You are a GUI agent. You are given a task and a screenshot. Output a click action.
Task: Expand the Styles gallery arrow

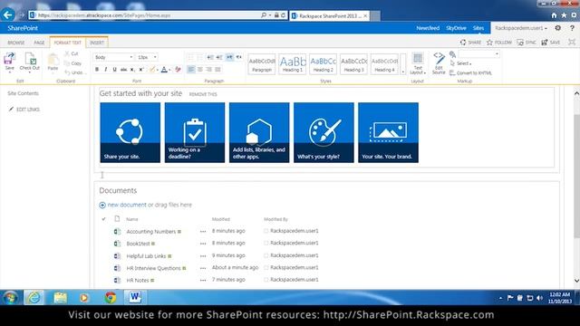click(403, 64)
